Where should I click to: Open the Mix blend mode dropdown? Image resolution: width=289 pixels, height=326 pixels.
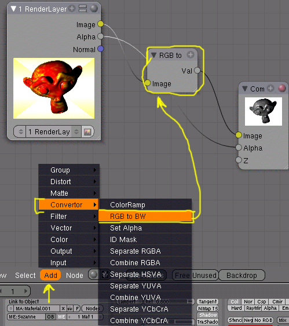pyautogui.click(x=283, y=320)
